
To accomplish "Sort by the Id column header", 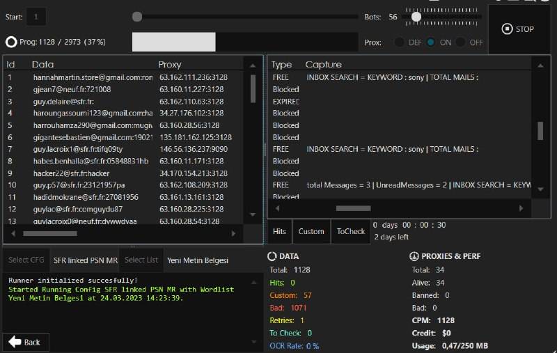I will pyautogui.click(x=10, y=65).
